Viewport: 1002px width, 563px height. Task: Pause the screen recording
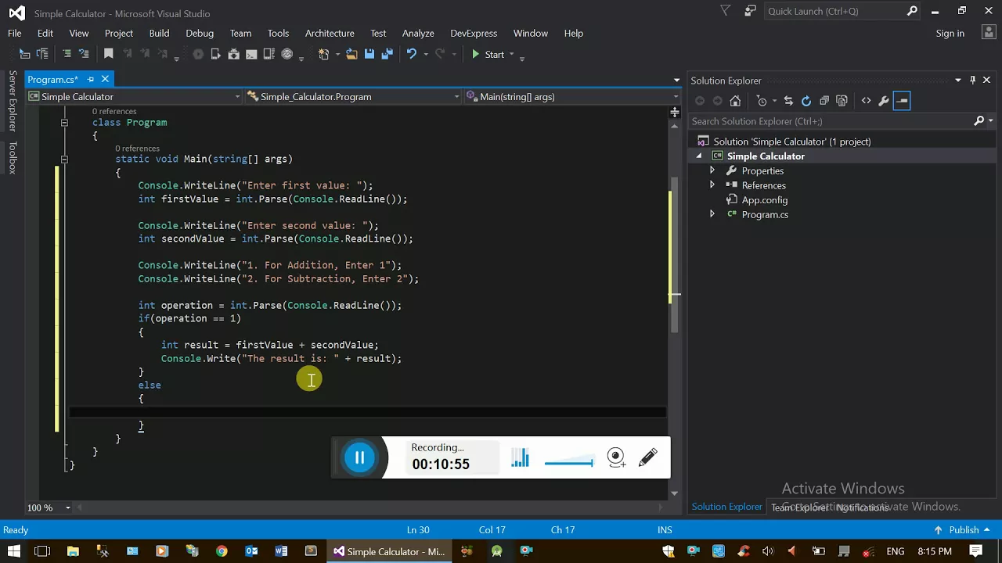(x=360, y=458)
